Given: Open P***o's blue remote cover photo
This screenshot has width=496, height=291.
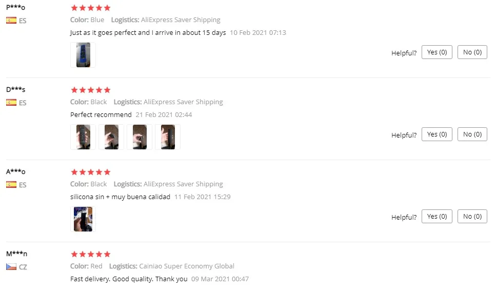Looking at the screenshot, I should point(83,55).
